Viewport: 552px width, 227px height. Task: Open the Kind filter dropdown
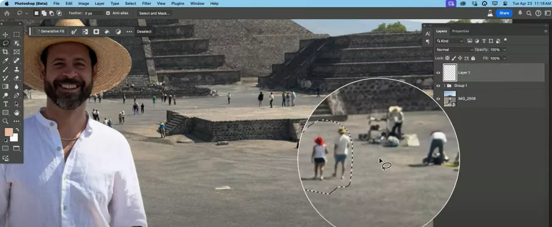point(449,41)
